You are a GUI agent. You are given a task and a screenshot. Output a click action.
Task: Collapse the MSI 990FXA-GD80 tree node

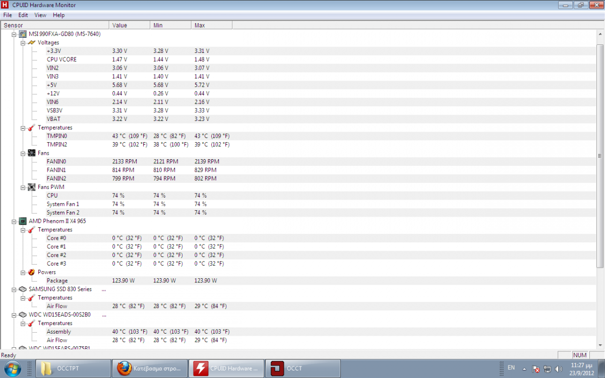[14, 34]
